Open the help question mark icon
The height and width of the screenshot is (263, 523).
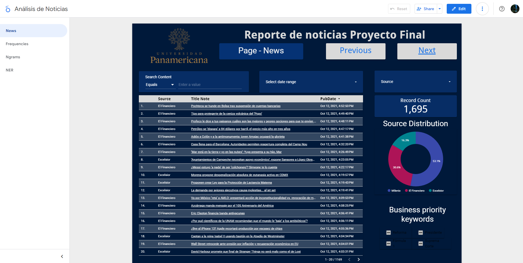[x=502, y=9]
